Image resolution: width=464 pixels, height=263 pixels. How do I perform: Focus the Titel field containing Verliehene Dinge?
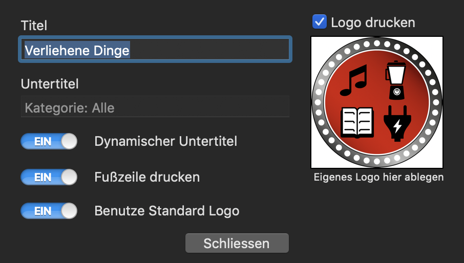coord(155,49)
